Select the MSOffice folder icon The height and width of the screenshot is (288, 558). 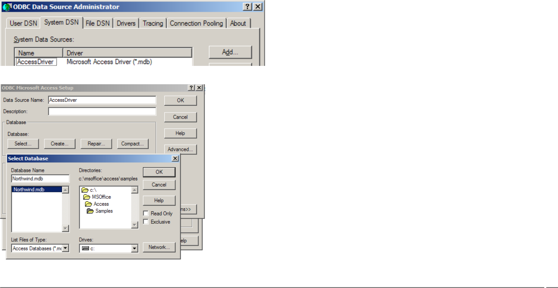[87, 197]
